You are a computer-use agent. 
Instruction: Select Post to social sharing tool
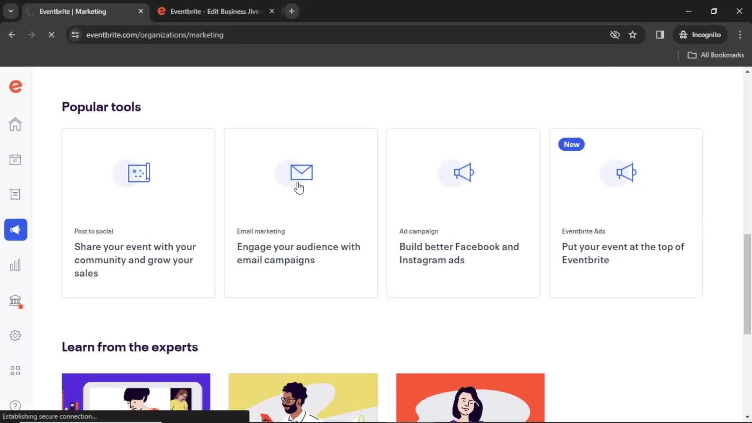(x=138, y=213)
